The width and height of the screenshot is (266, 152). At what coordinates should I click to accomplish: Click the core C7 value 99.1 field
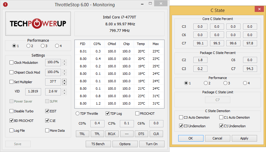click(200, 43)
